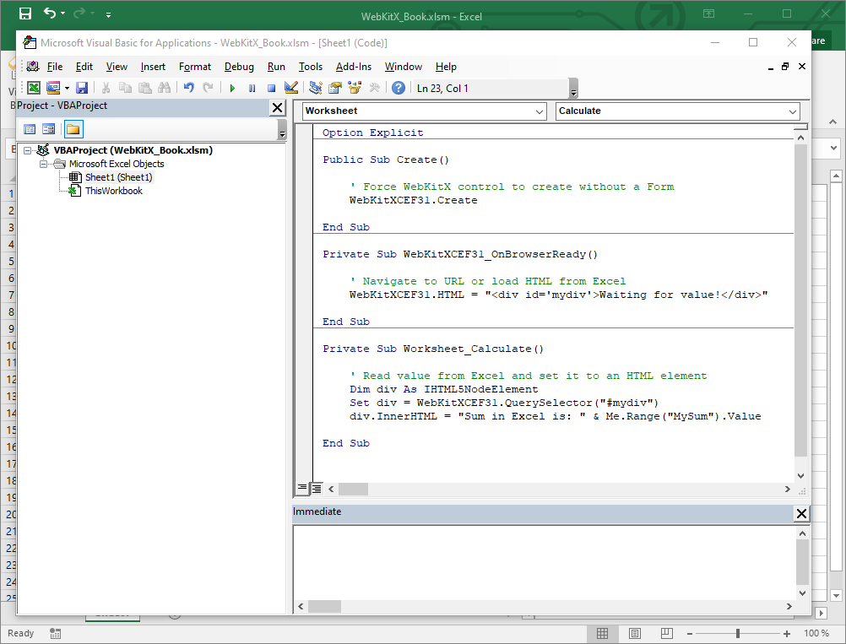The width and height of the screenshot is (846, 644).
Task: Click the Toolbox icon in toolbar
Action: [374, 88]
